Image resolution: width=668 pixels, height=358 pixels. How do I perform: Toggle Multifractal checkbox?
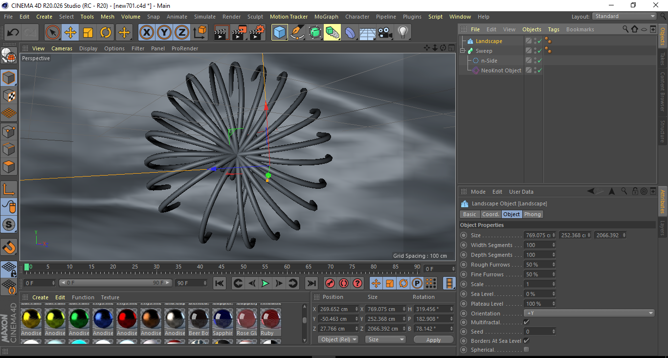(x=526, y=322)
